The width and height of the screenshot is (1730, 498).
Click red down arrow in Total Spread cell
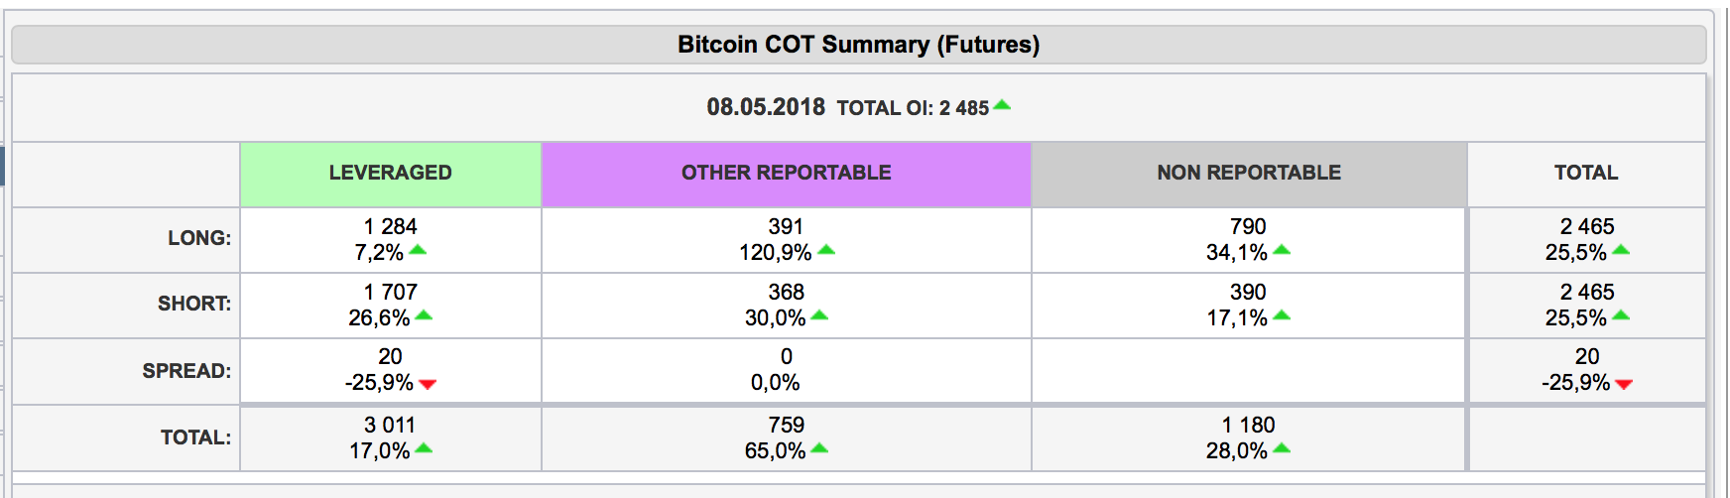1624,384
